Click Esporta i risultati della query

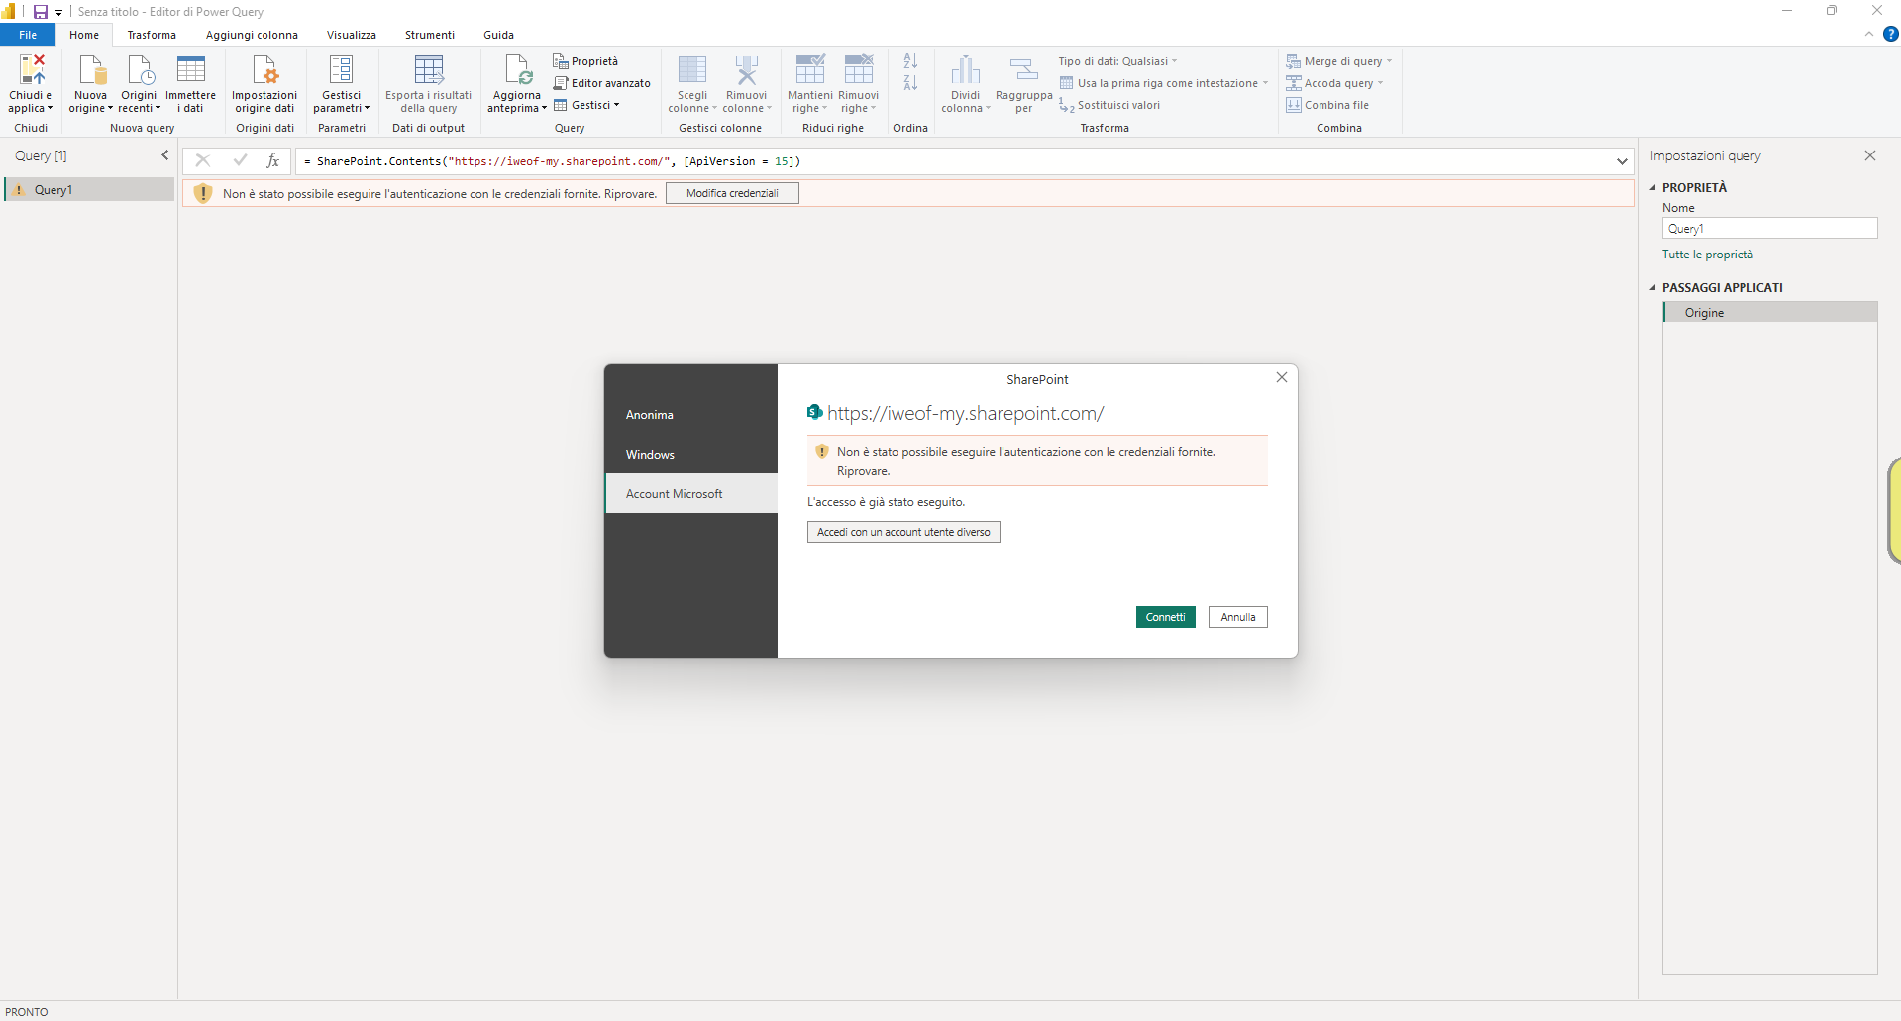click(428, 84)
